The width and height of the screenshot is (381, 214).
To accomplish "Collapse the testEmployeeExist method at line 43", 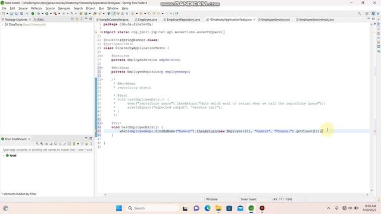I will pos(102,123).
